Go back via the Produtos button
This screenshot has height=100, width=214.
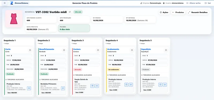[178, 12]
